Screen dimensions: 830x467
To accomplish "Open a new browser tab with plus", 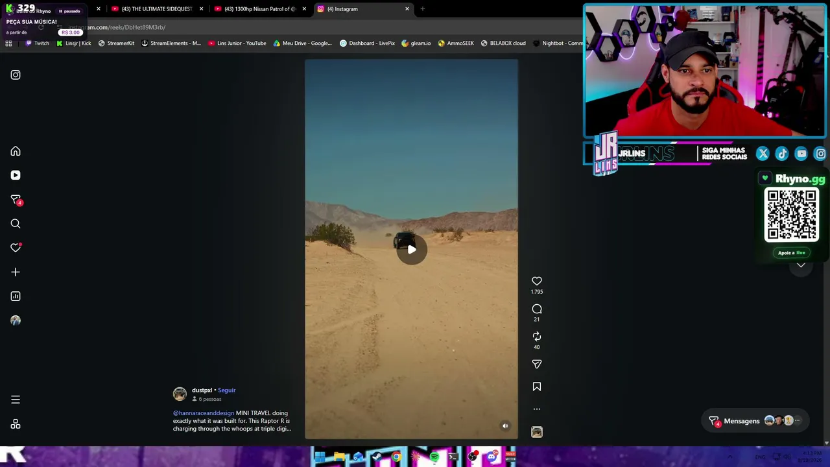I will coord(423,9).
